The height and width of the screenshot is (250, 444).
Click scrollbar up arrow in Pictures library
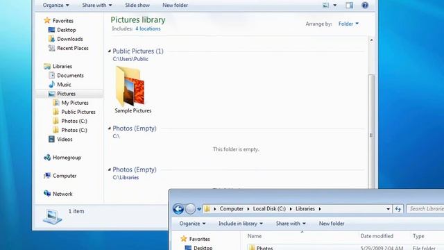pyautogui.click(x=372, y=40)
